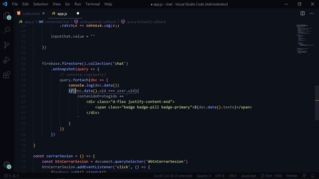Open the Selection menu

pyautogui.click(x=40, y=4)
